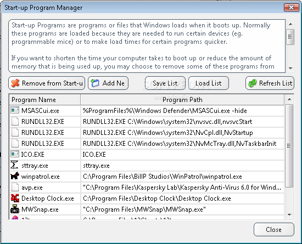The width and height of the screenshot is (302, 244).
Task: Click the Load List button
Action: (x=209, y=83)
